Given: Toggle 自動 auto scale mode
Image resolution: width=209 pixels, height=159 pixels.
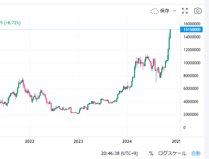Looking at the screenshot, I should click(x=196, y=153).
